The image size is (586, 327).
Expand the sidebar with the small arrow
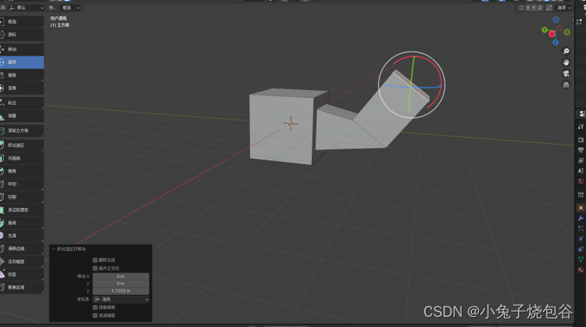pos(573,21)
